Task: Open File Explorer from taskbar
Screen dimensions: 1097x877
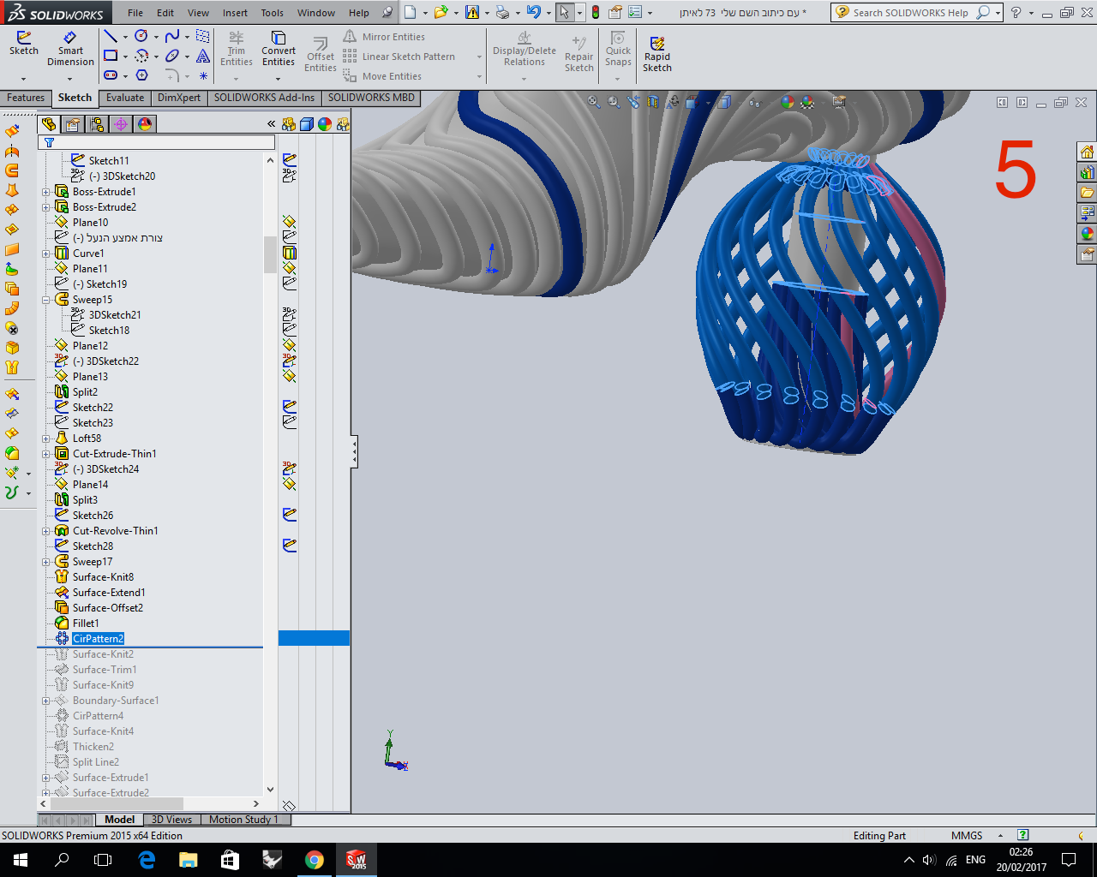Action: tap(189, 860)
